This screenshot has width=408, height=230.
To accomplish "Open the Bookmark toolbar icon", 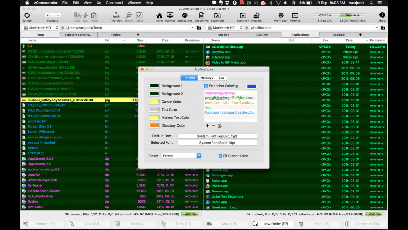I will pyautogui.click(x=243, y=16).
